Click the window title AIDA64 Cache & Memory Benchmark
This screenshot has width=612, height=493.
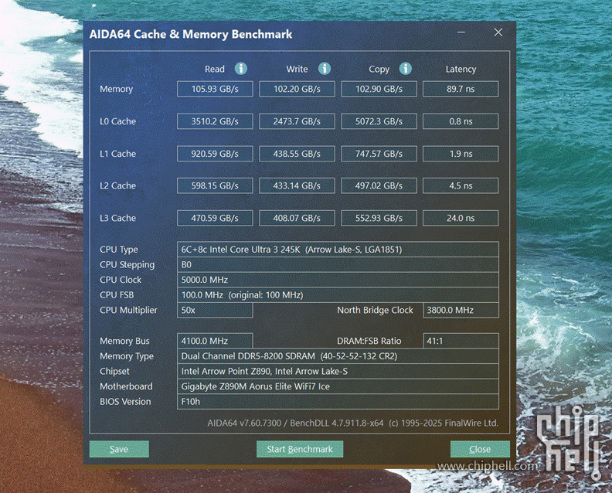click(191, 34)
